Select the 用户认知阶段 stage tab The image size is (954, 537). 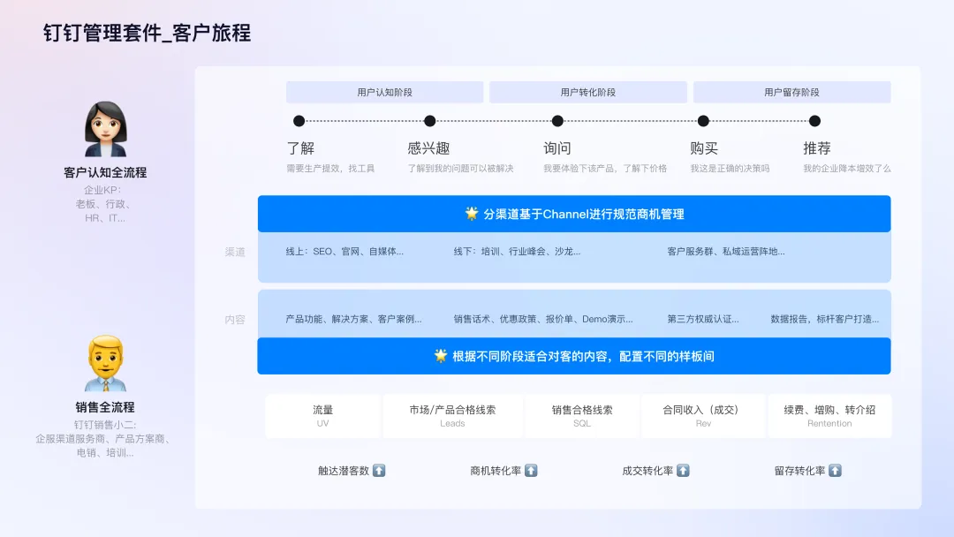[x=384, y=93]
